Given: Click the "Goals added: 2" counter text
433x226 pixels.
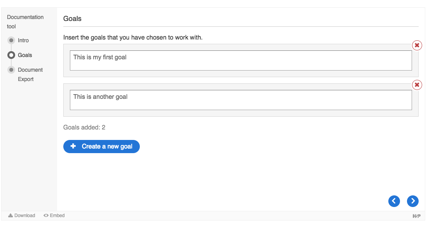Looking at the screenshot, I should click(x=84, y=127).
